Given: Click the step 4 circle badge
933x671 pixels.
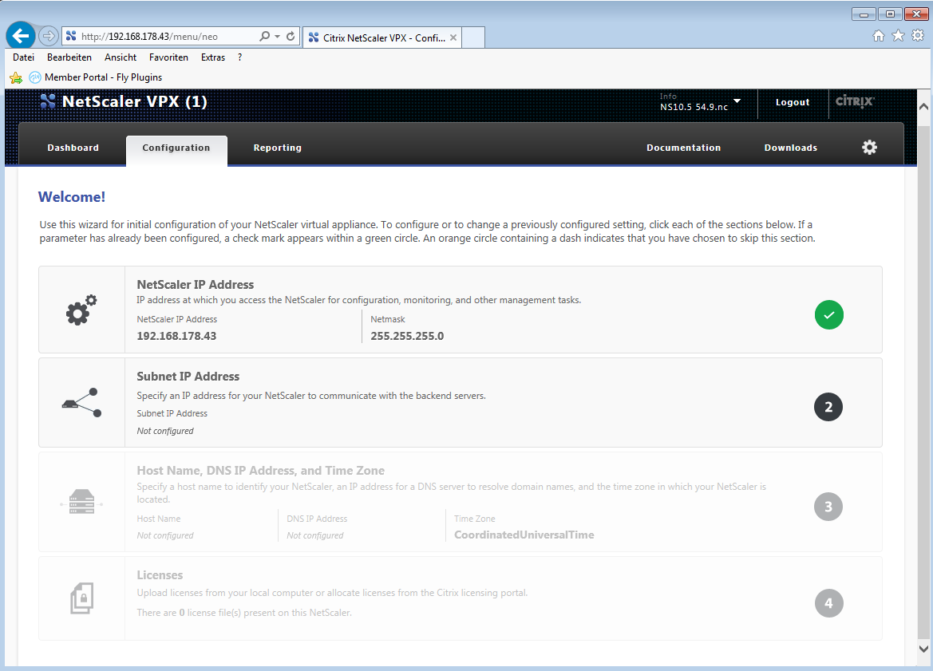Looking at the screenshot, I should tap(829, 603).
